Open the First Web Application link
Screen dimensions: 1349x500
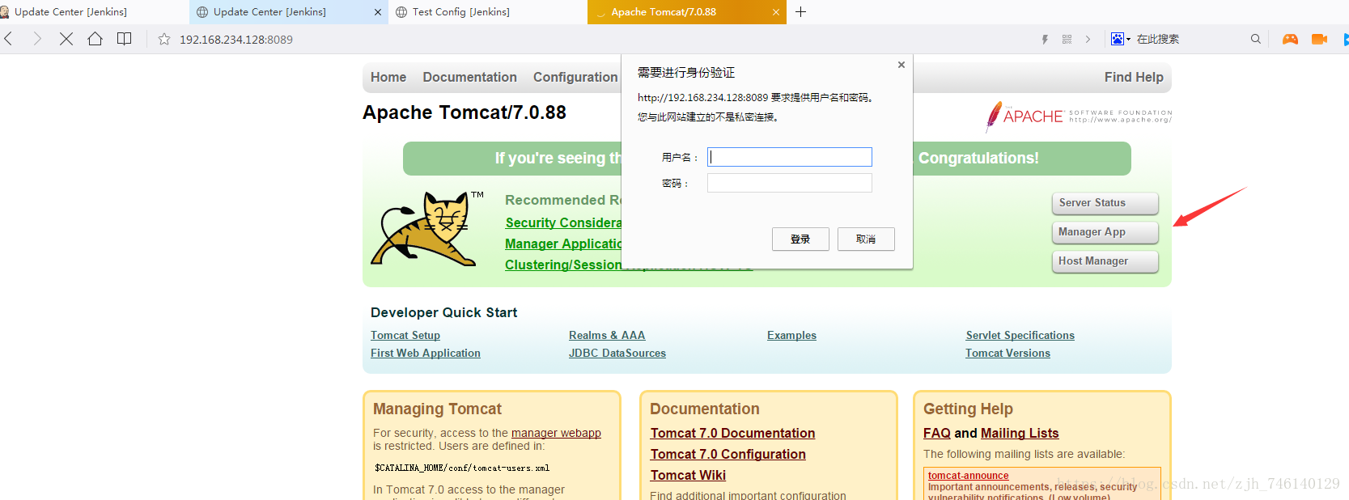tap(426, 353)
